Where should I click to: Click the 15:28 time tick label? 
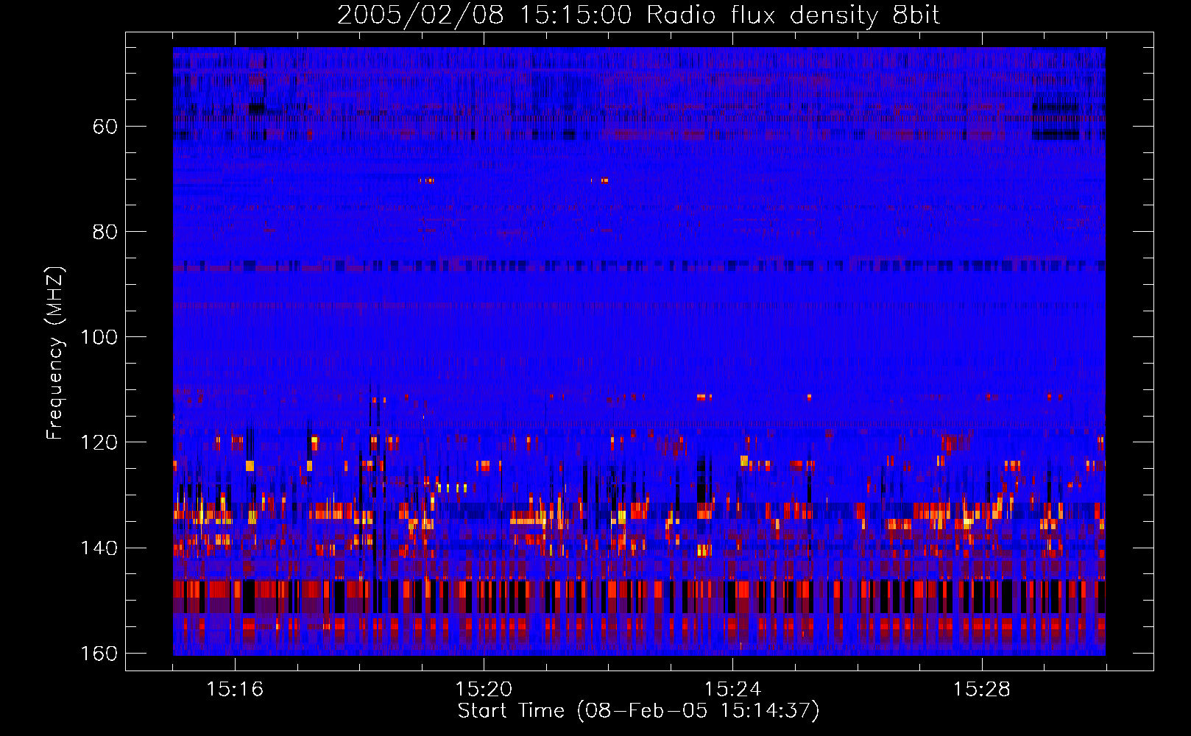(x=981, y=690)
